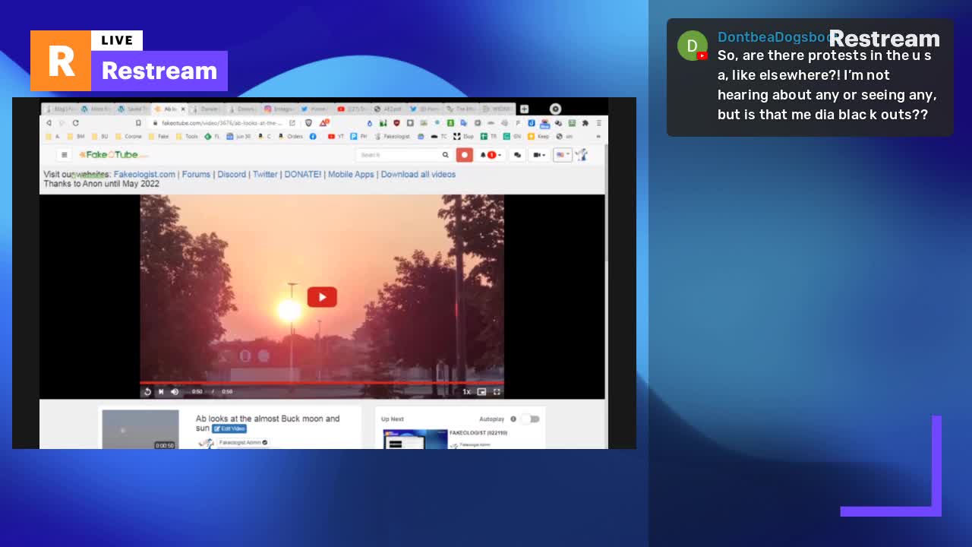Open the Fakeologist bookmark
972x547 pixels.
tap(392, 137)
